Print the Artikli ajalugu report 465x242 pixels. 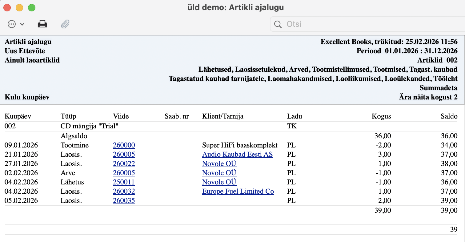42,24
